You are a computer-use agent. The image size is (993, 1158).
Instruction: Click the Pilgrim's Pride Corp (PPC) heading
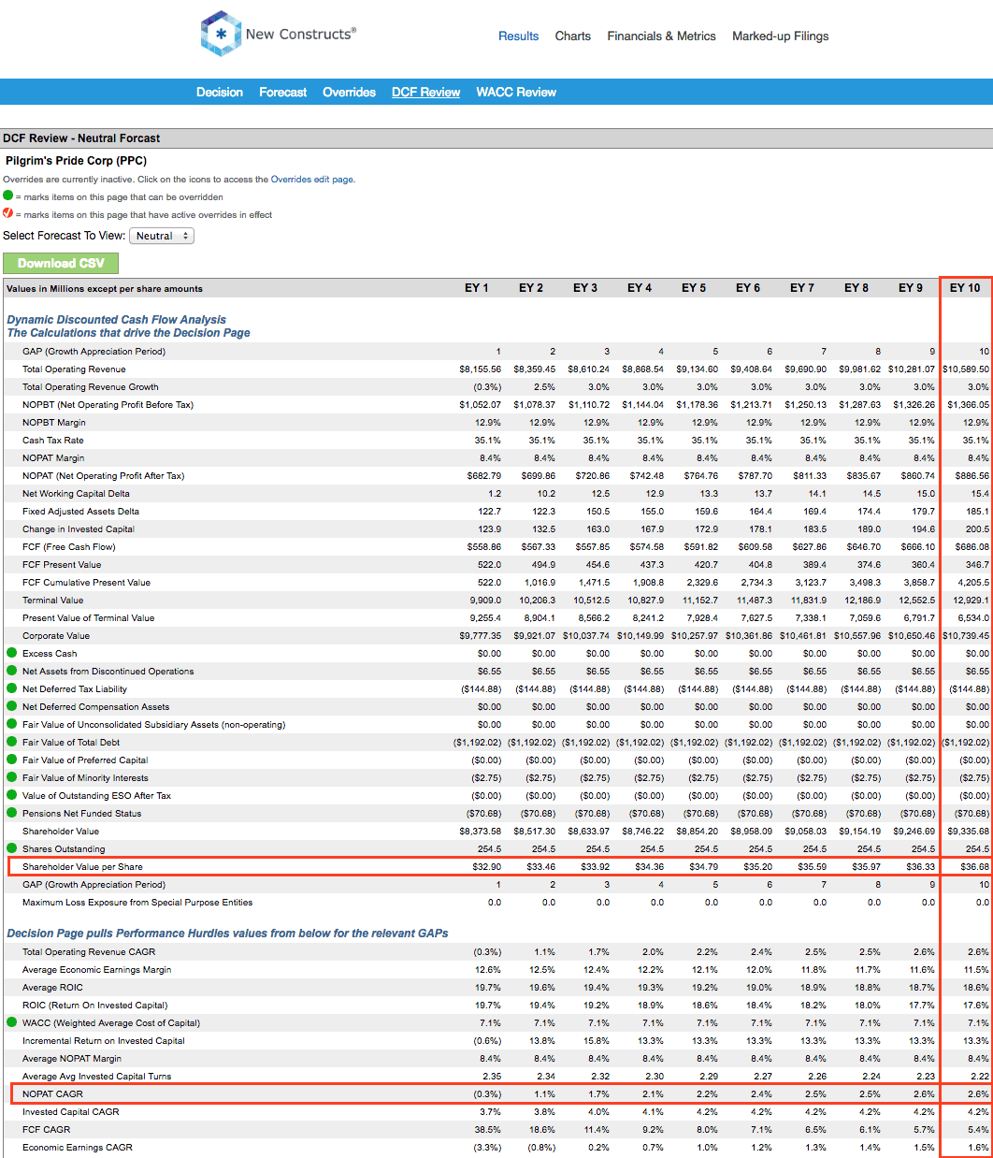tap(76, 161)
